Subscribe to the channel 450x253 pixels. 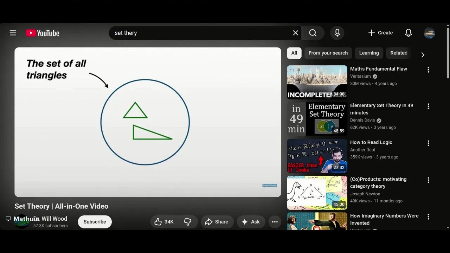[x=95, y=222]
